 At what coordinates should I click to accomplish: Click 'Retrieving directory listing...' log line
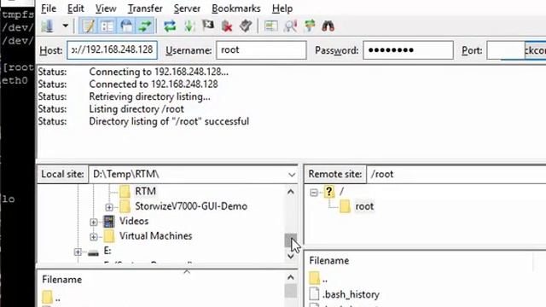150,96
